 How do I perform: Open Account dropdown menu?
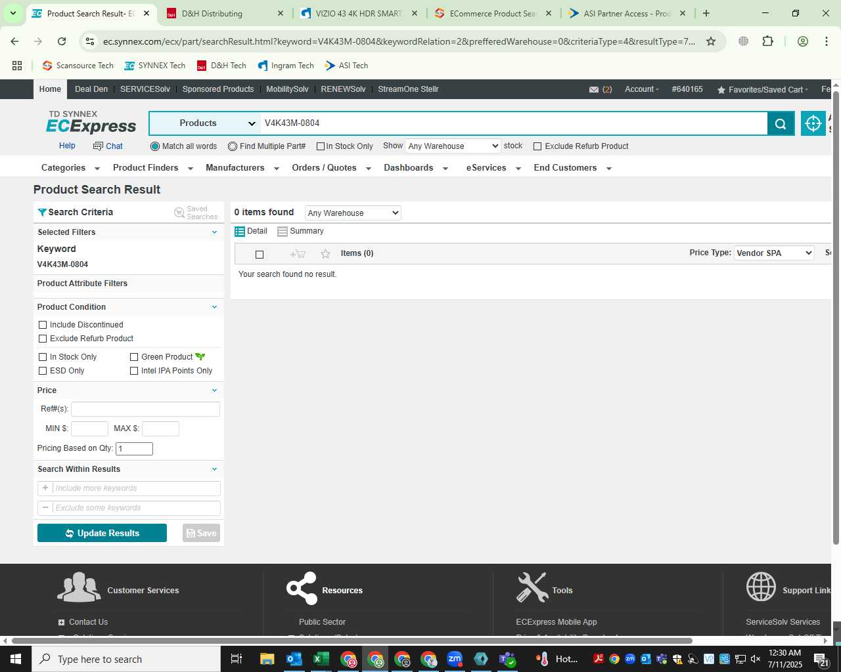642,89
